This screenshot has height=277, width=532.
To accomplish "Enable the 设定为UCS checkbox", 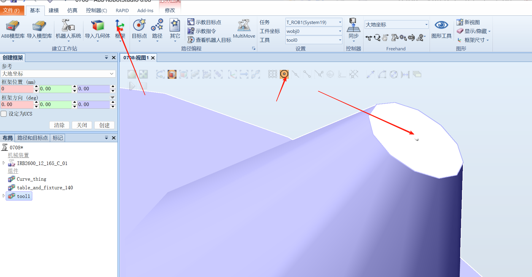I will tap(4, 114).
